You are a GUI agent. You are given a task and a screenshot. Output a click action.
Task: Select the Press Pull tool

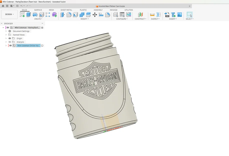[x=62, y=14]
